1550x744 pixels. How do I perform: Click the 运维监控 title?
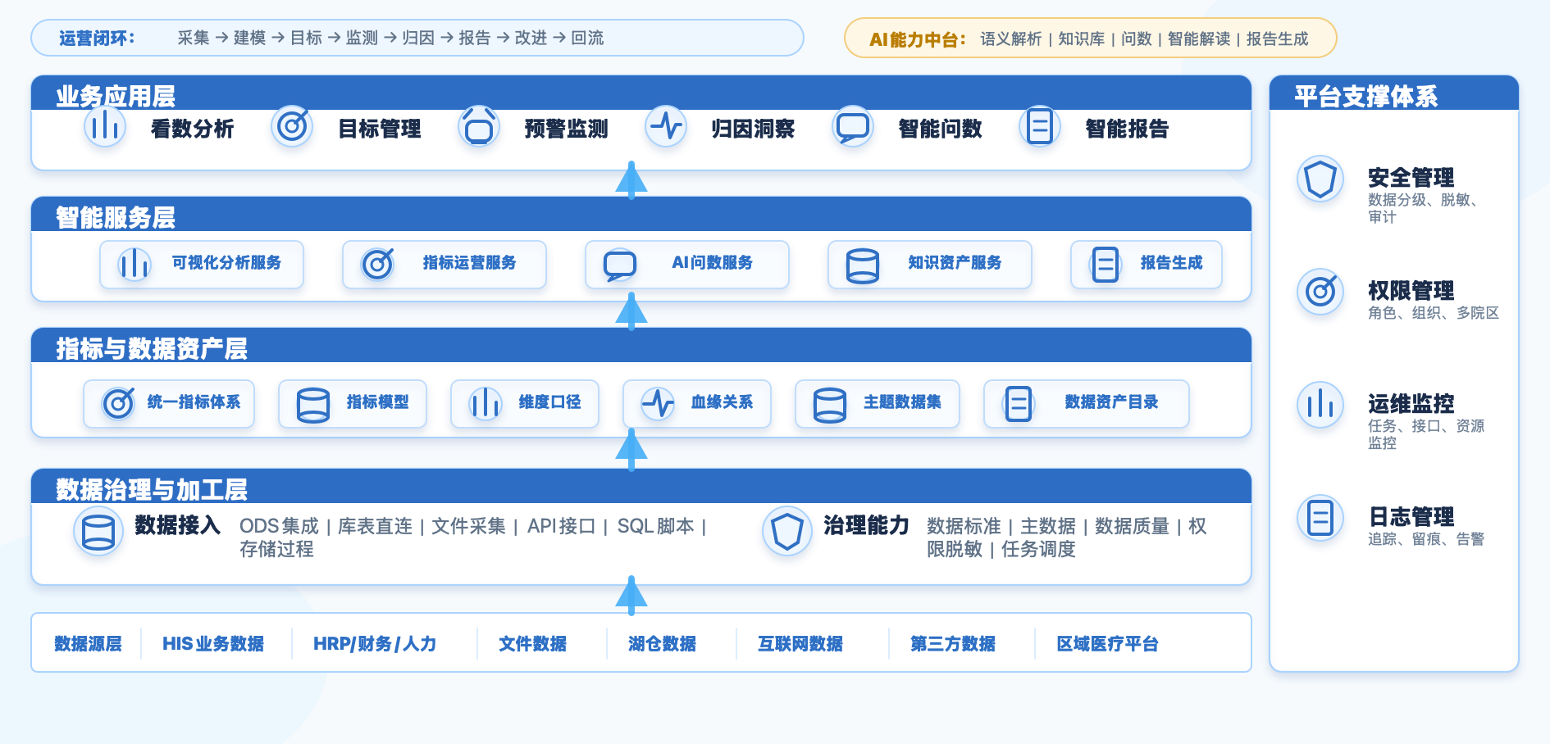[1411, 403]
